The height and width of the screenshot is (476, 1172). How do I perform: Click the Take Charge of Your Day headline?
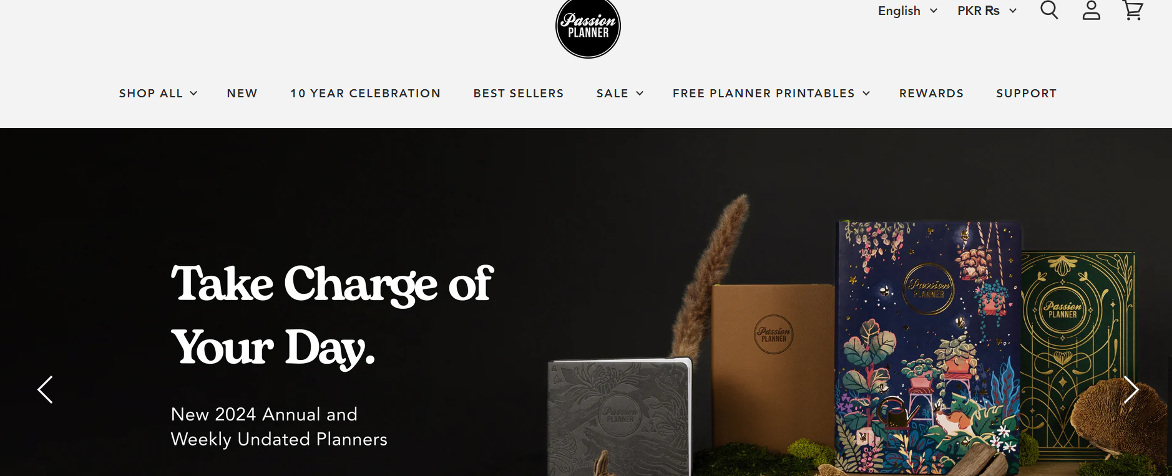click(332, 315)
